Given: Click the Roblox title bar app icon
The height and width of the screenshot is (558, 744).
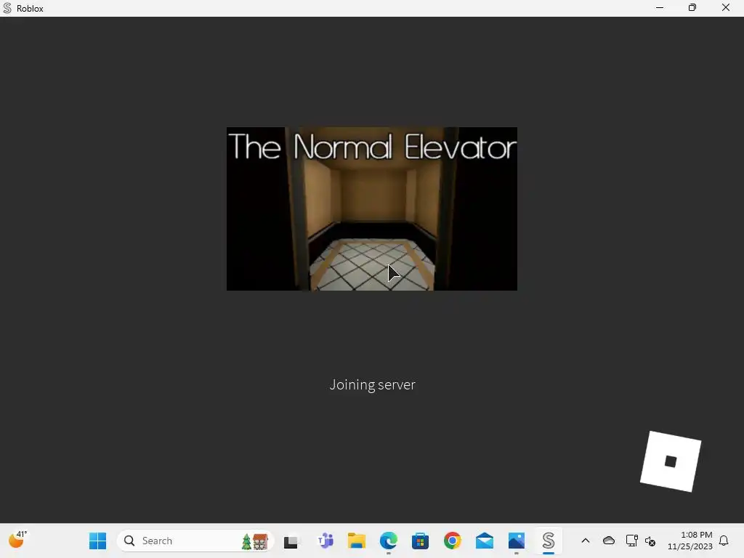Looking at the screenshot, I should [x=7, y=8].
